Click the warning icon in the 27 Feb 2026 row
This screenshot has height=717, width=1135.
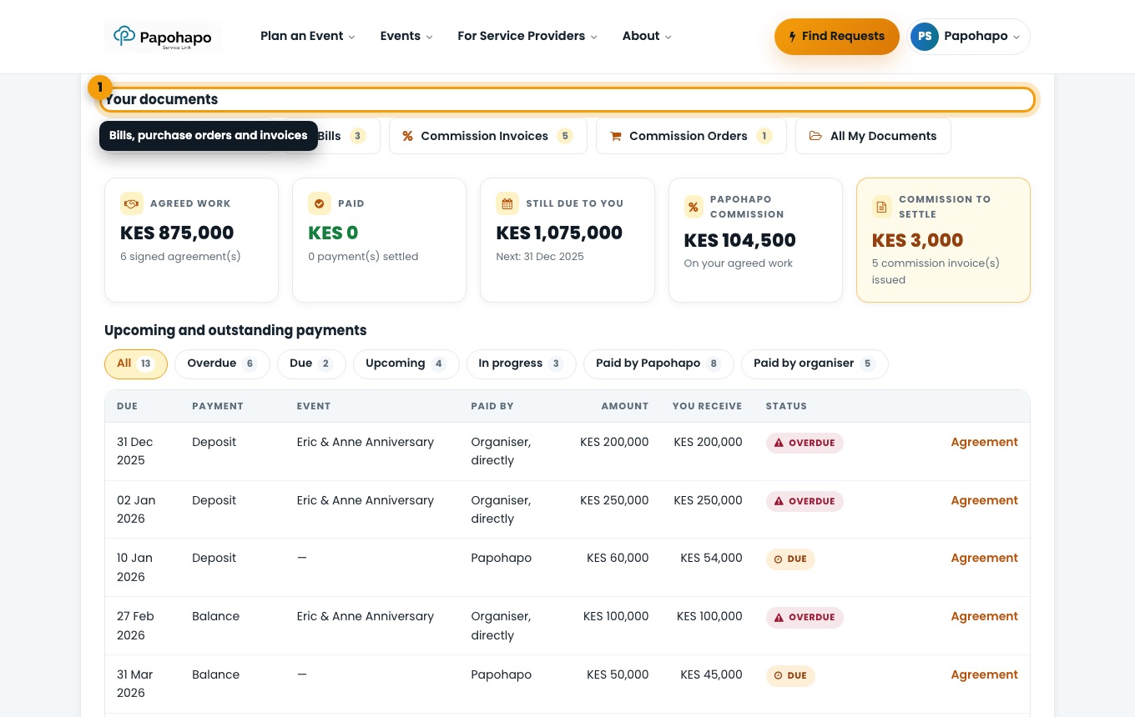(779, 618)
